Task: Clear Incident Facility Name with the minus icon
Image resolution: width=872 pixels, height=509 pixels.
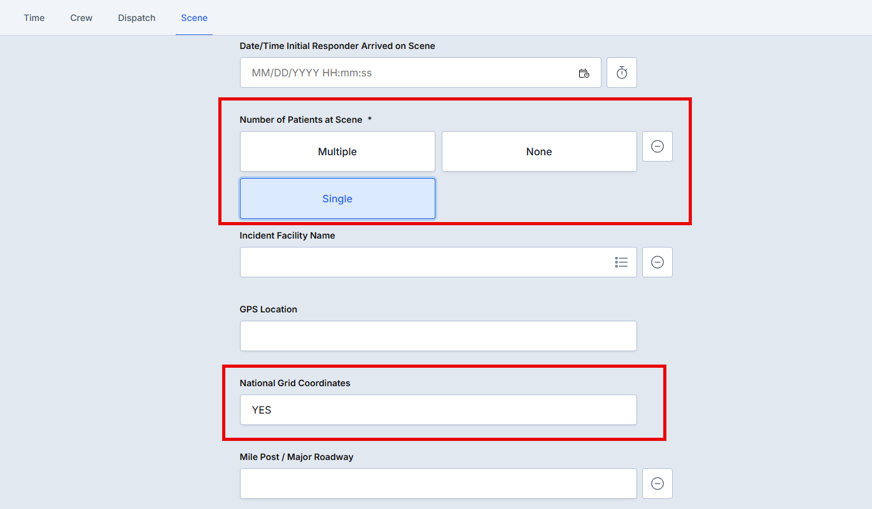Action: coord(657,262)
